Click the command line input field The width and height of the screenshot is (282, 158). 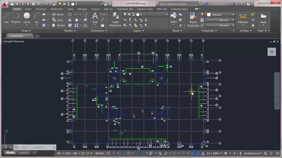tap(35, 147)
